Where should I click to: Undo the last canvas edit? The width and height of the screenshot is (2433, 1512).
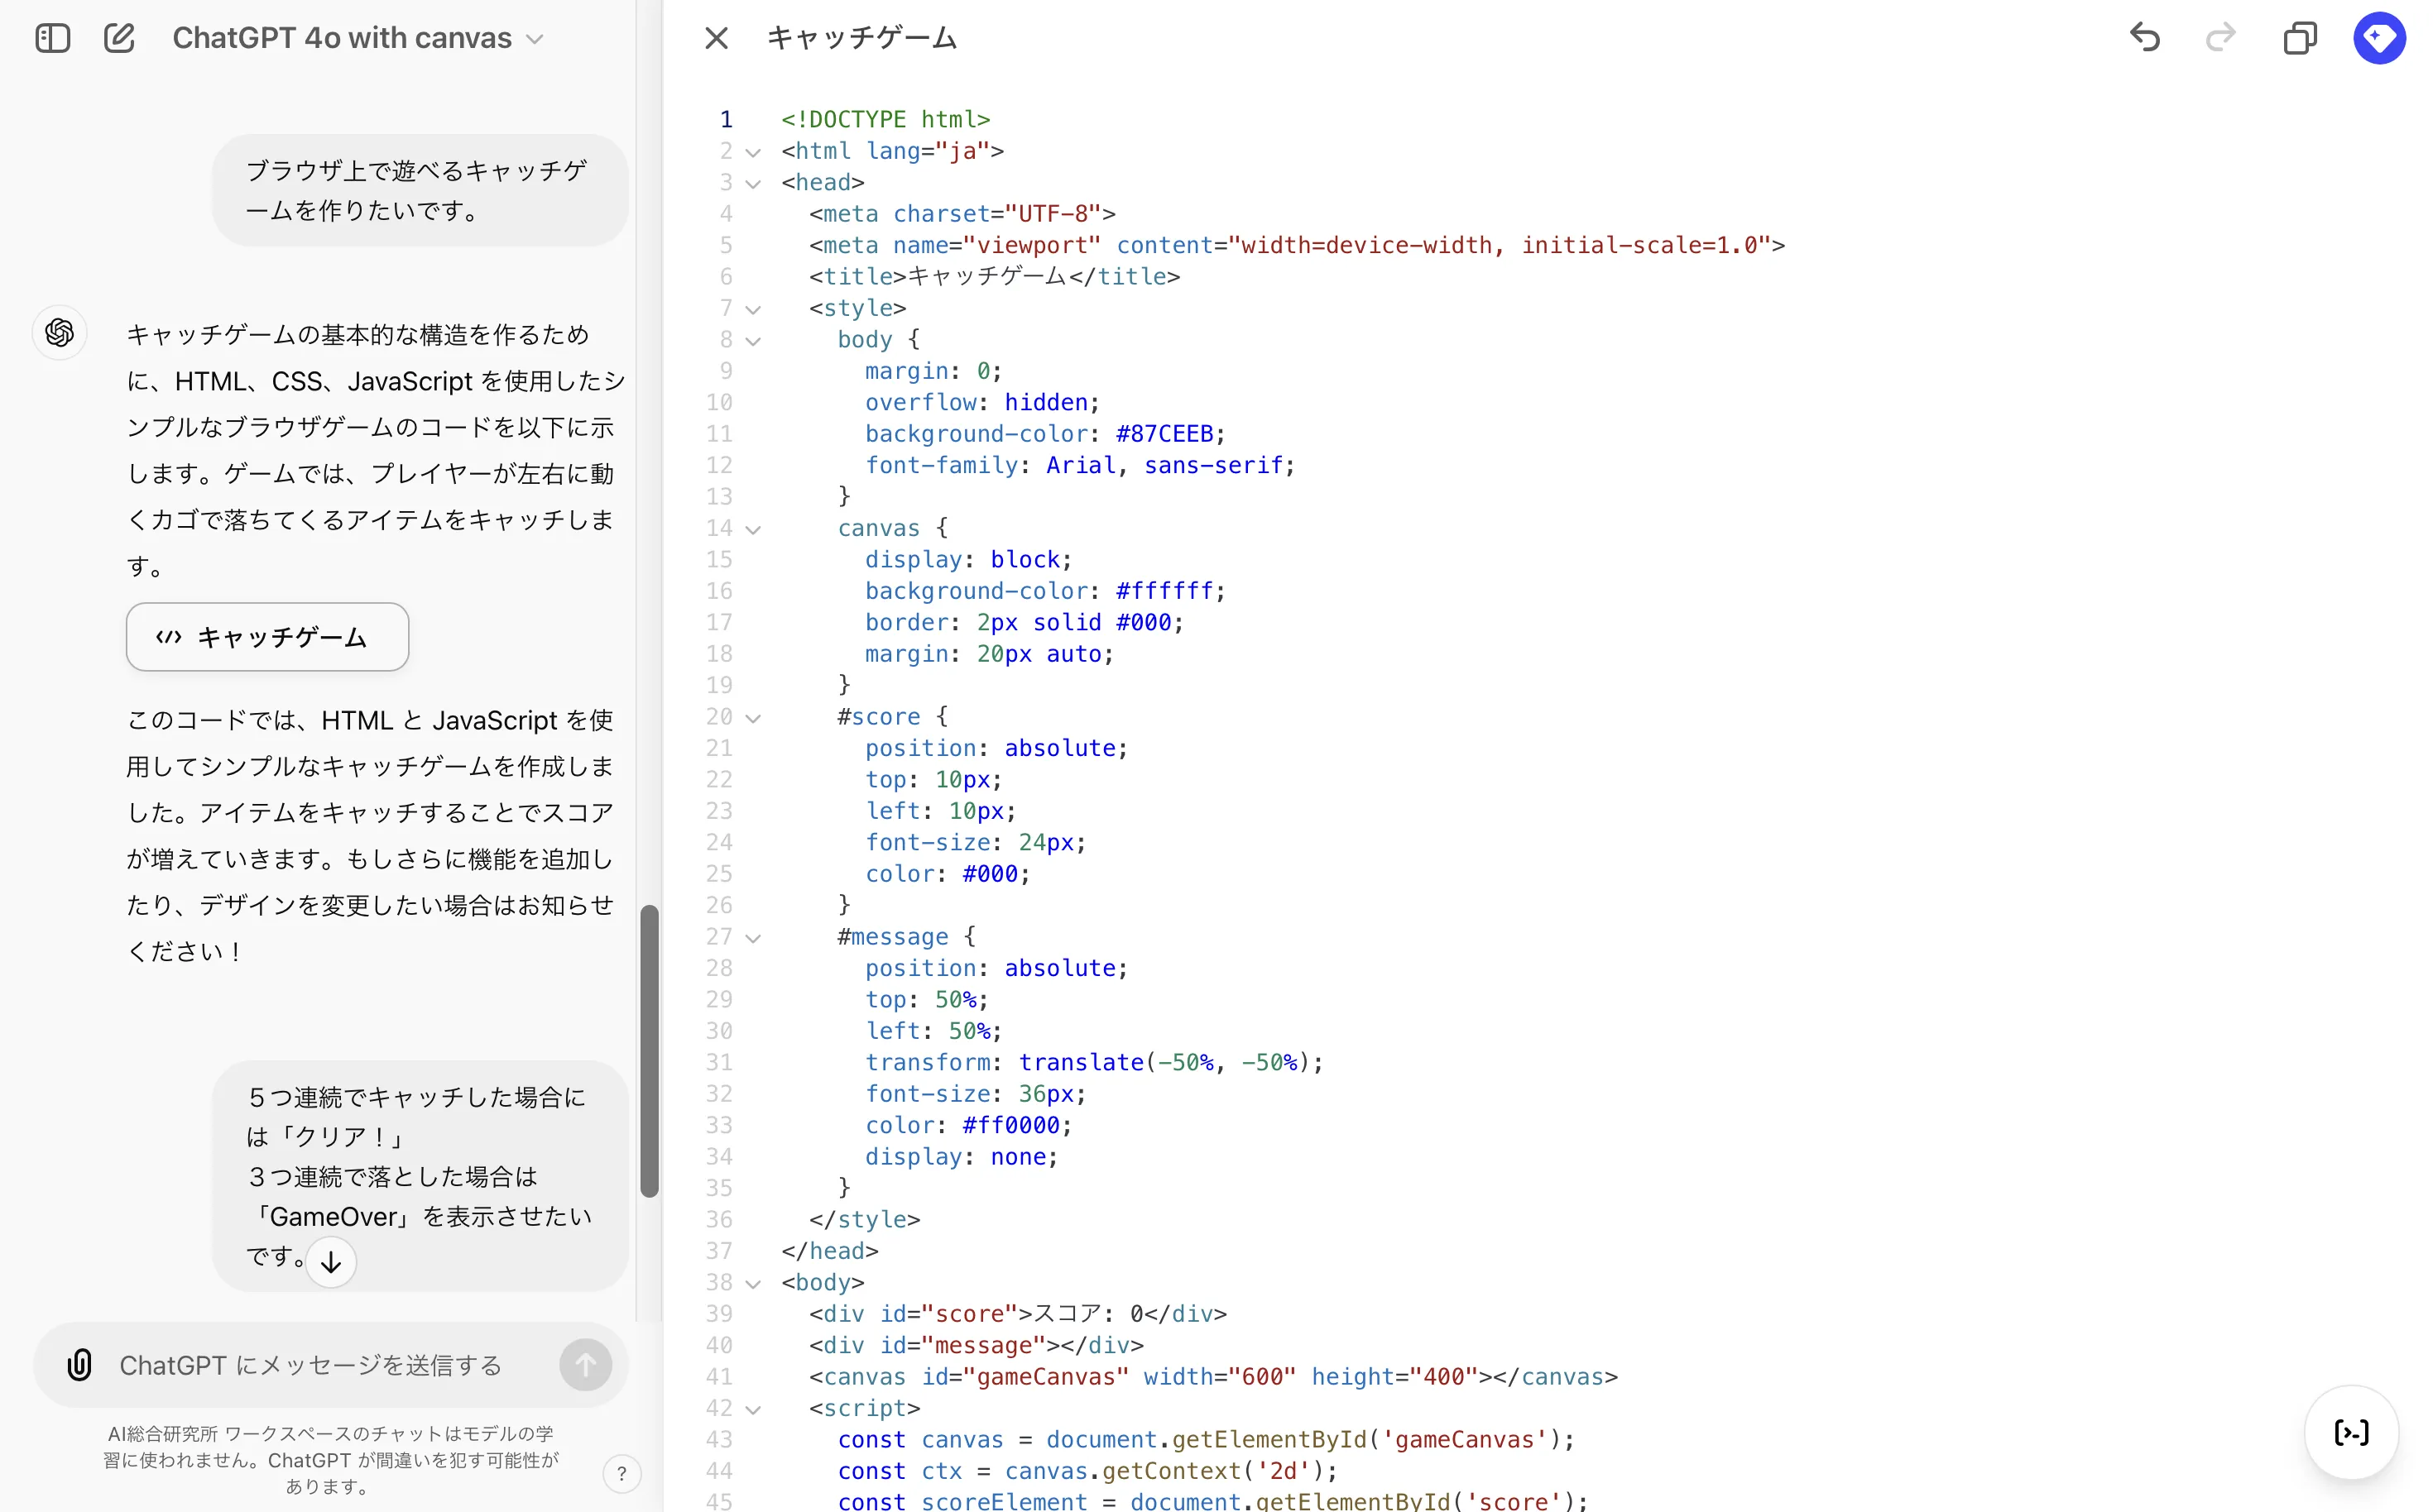2145,38
